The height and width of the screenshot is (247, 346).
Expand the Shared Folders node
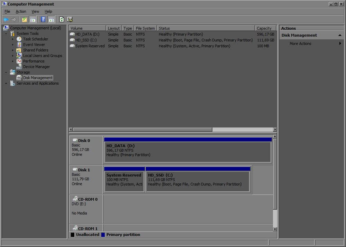tap(12, 50)
